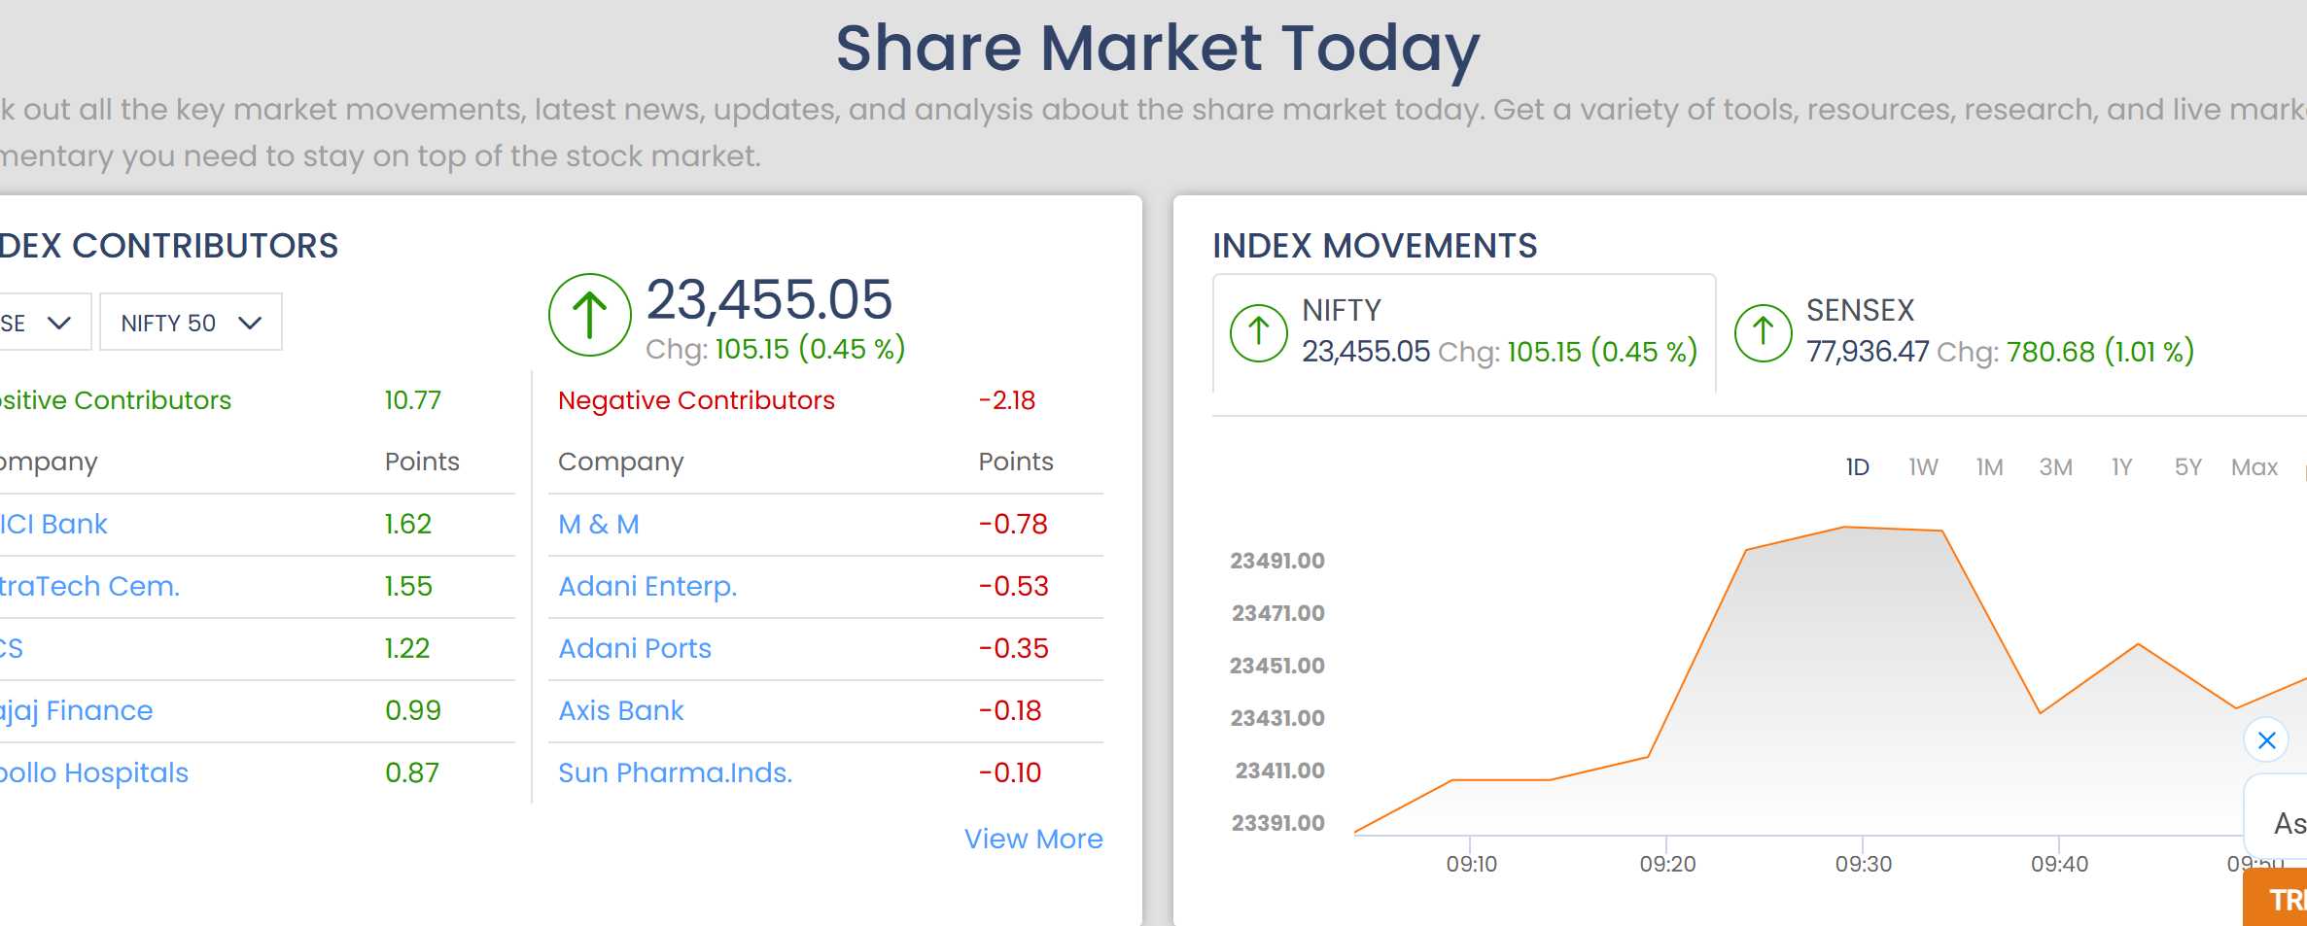Open the NIFTY 50 index dropdown
Viewport: 2307px width, 926px height.
(191, 322)
